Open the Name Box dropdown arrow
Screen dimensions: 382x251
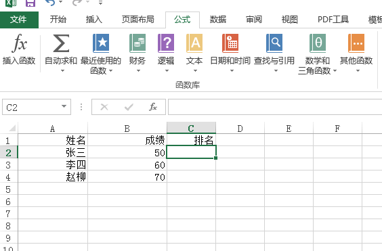64,106
